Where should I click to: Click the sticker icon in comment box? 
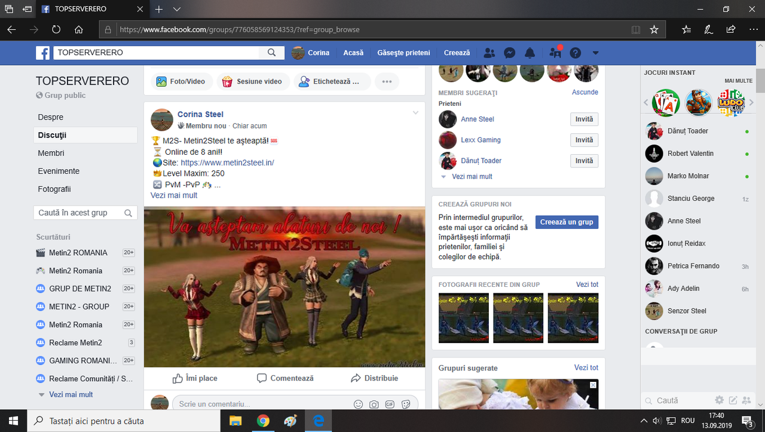[x=406, y=405]
